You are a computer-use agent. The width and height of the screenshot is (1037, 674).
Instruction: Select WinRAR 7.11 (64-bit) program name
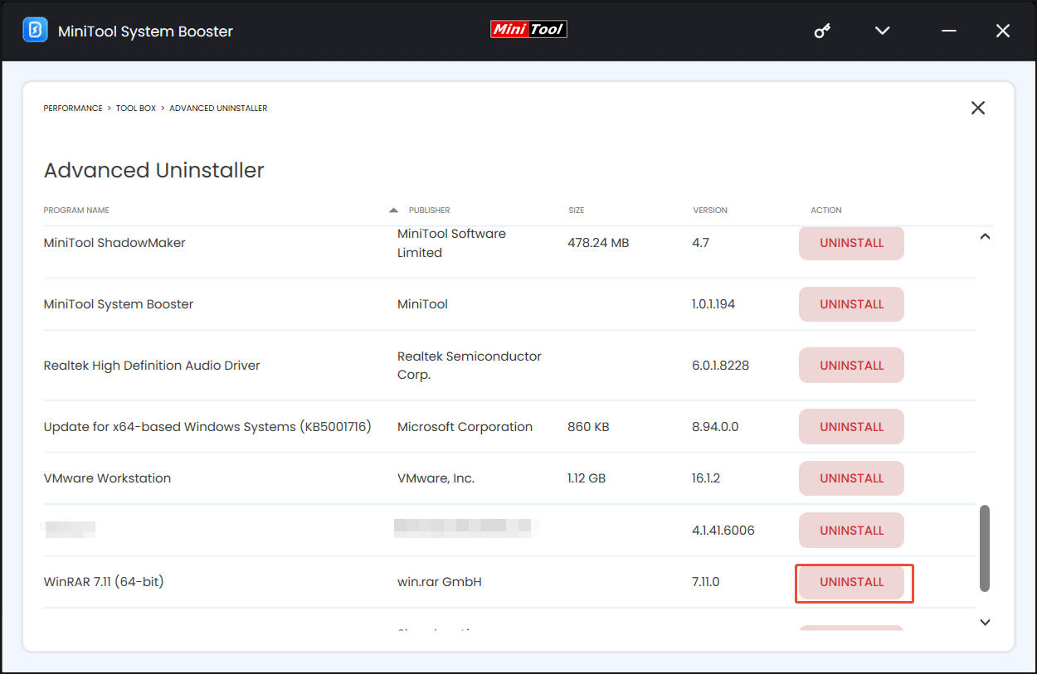pos(104,582)
